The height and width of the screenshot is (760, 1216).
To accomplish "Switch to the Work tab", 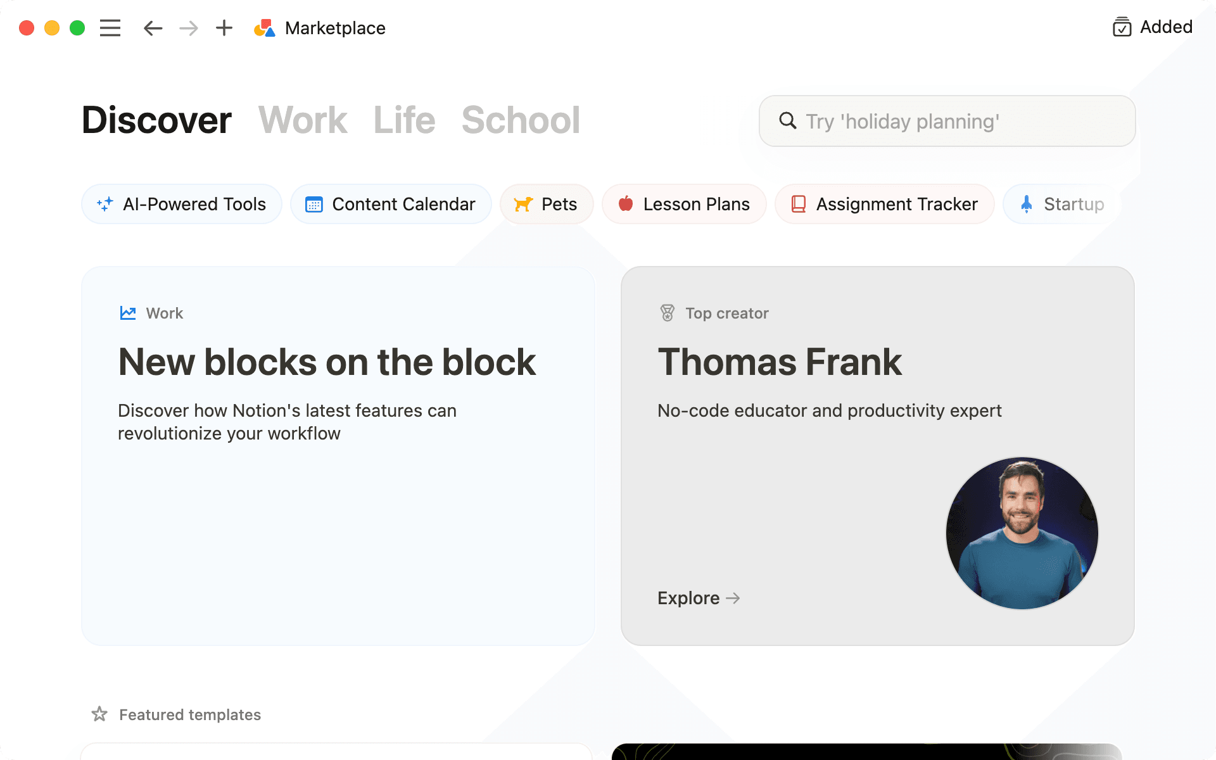I will pyautogui.click(x=303, y=120).
